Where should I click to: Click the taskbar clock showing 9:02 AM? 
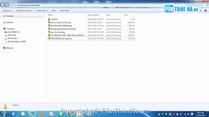tap(201, 114)
